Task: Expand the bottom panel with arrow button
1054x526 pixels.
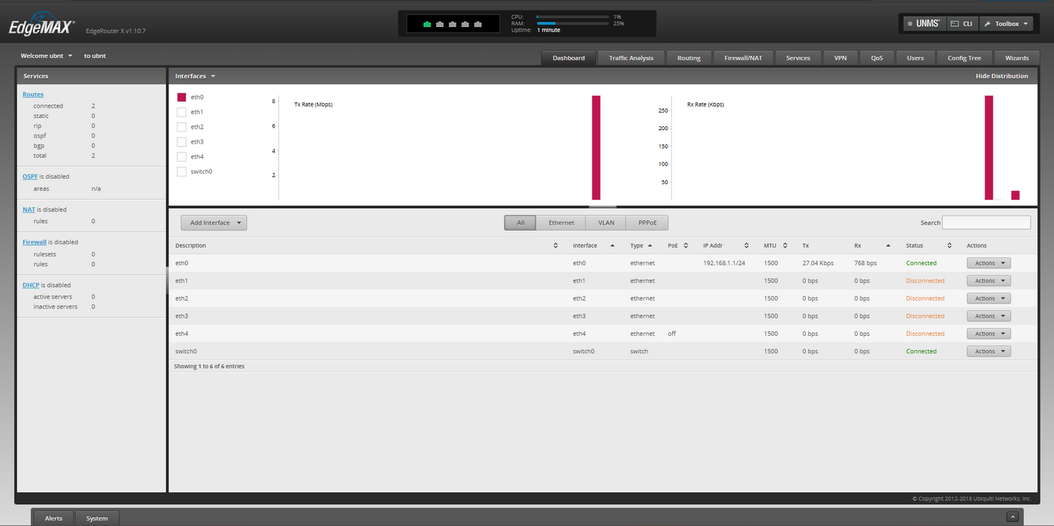Action: 1013,517
